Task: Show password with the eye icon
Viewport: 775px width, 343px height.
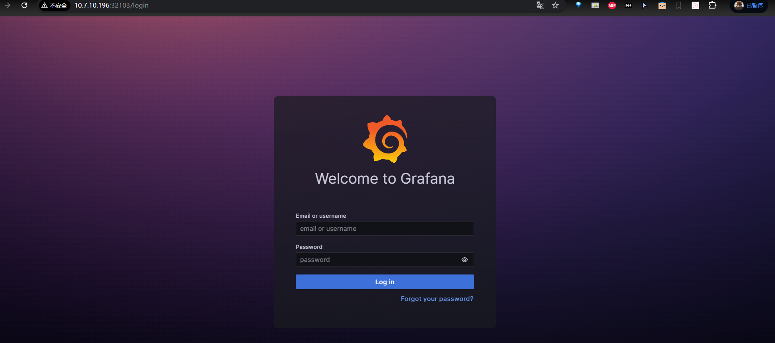Action: tap(465, 260)
